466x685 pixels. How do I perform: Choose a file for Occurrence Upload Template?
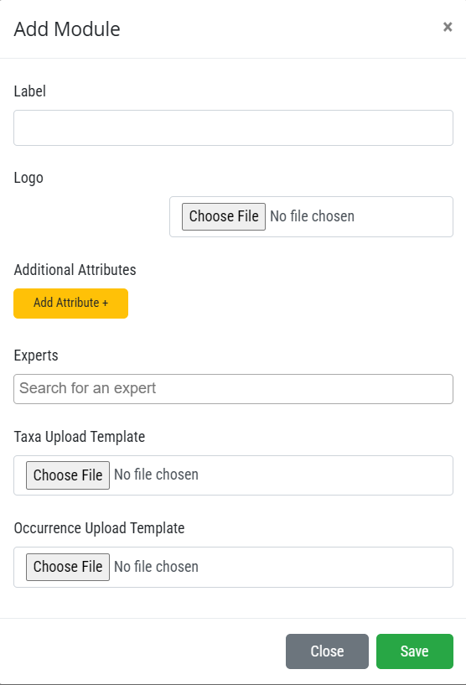pos(68,567)
